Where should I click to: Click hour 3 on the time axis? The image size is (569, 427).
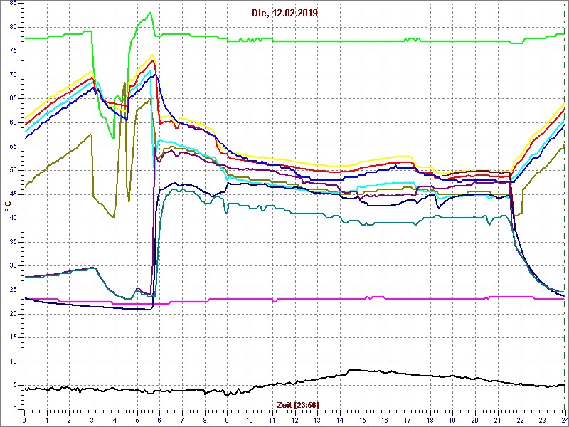click(92, 420)
